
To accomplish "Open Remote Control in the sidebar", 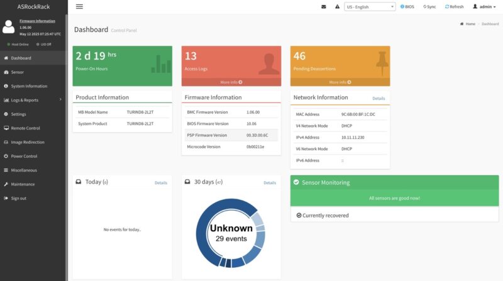I will pos(33,128).
